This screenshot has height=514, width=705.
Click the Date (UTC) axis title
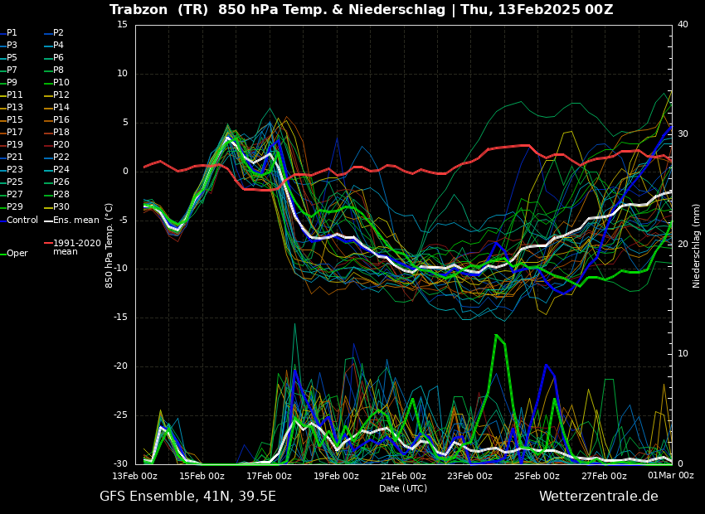coord(403,488)
